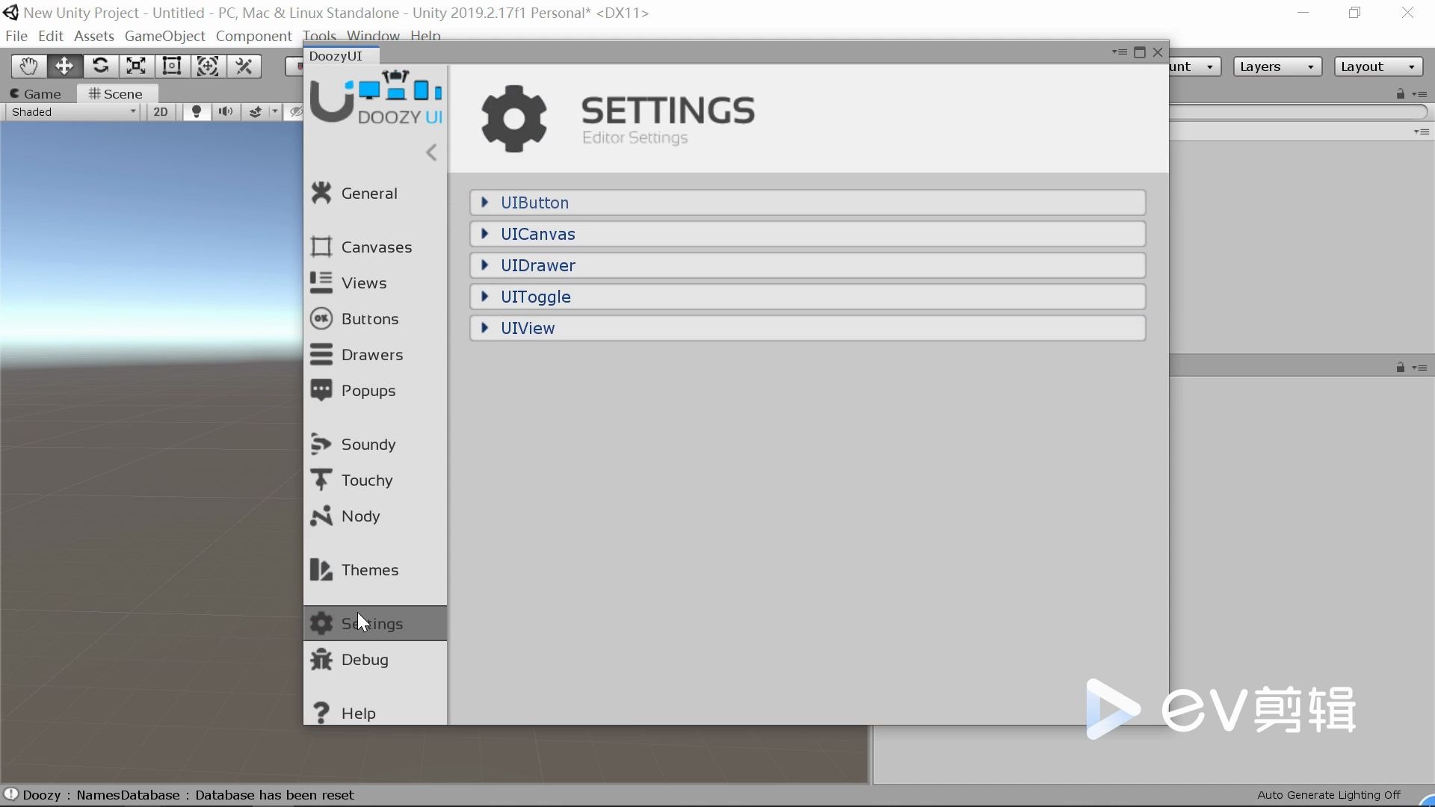Select the Rect tool
This screenshot has width=1435, height=807.
tap(172, 67)
